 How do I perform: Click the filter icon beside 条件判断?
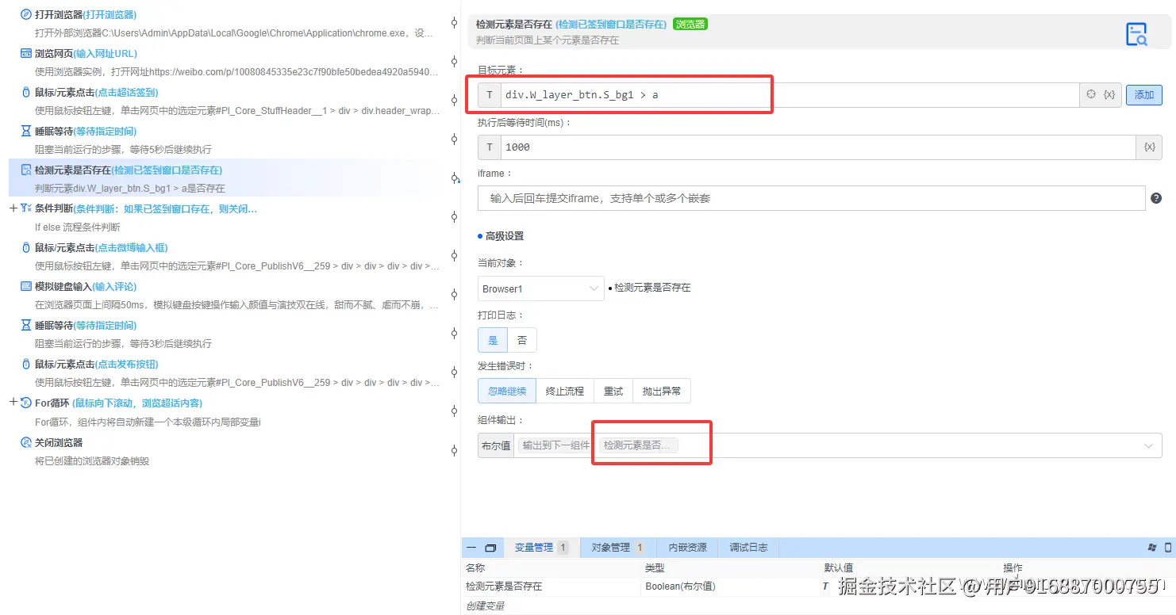click(x=25, y=208)
